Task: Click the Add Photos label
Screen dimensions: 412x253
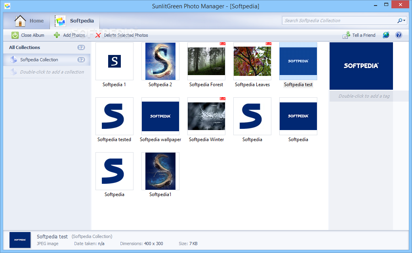Action: click(74, 35)
